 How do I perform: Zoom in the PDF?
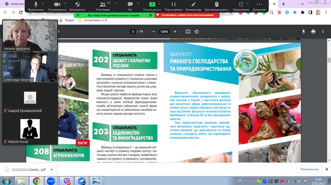click(175, 31)
